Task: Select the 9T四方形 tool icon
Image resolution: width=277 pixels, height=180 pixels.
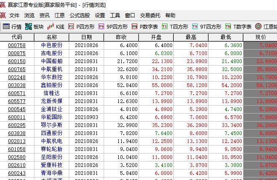Action: coord(195,26)
